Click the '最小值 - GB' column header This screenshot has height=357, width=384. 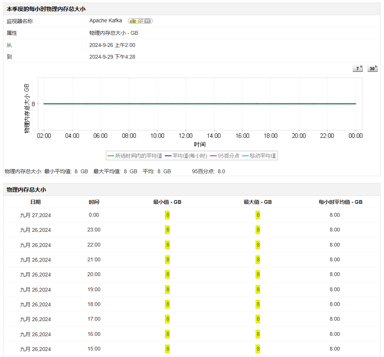[x=167, y=202]
